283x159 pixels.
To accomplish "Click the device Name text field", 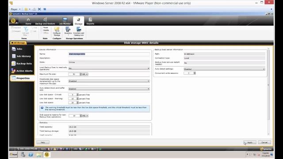I will [109, 54].
